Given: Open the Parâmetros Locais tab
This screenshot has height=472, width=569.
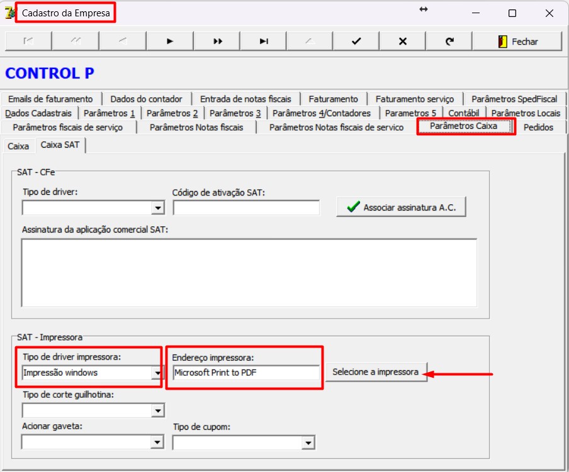Looking at the screenshot, I should point(526,113).
